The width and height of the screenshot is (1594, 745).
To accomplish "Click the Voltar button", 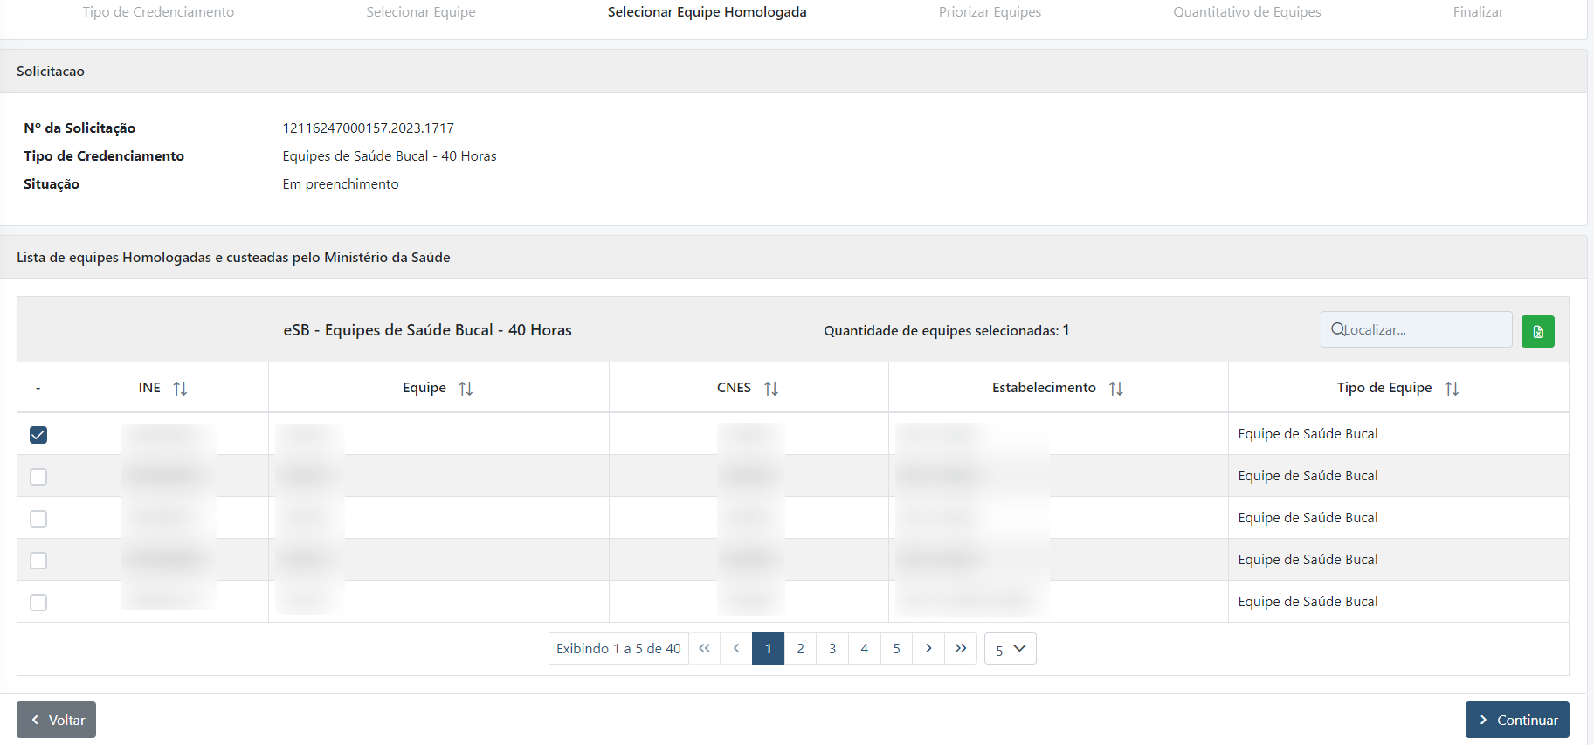I will click(56, 720).
